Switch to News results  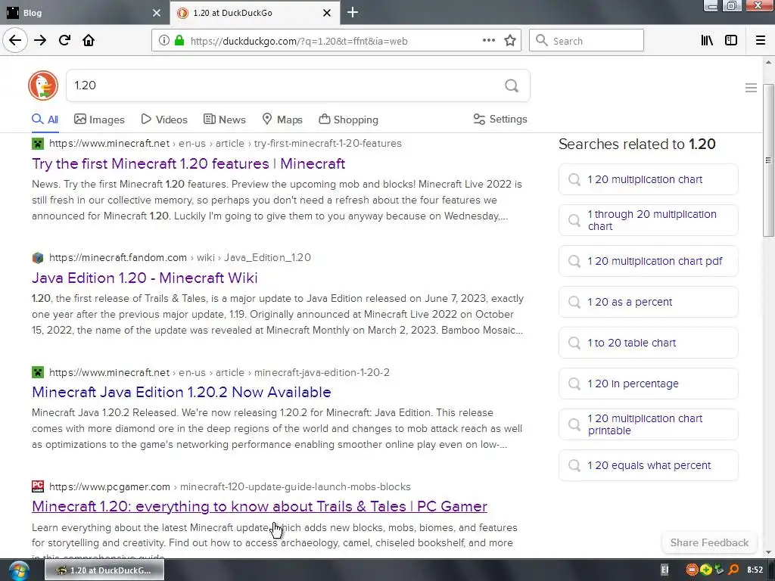[x=224, y=120]
